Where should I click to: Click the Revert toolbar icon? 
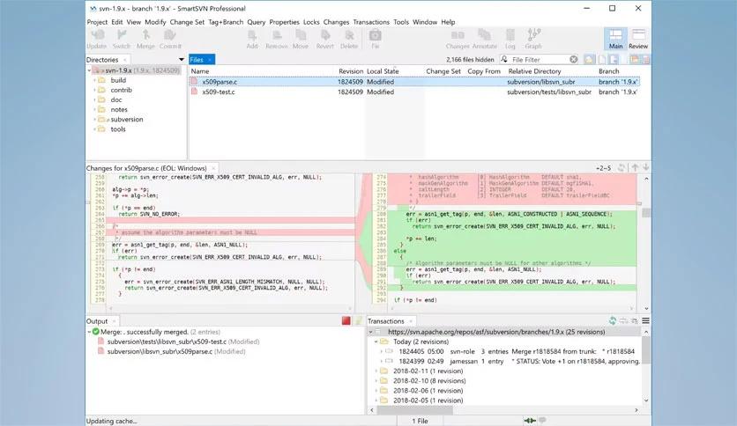[325, 38]
